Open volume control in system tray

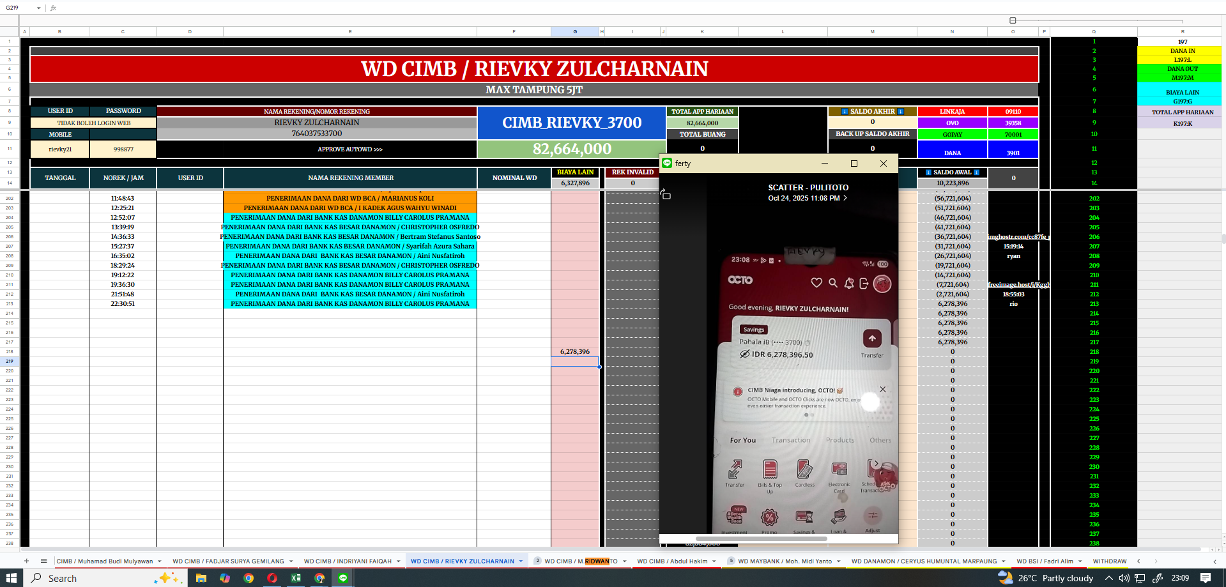[x=1124, y=577]
